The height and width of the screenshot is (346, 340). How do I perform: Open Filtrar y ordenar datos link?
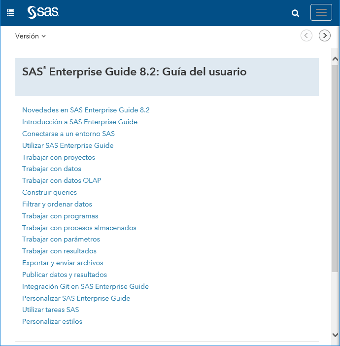57,204
